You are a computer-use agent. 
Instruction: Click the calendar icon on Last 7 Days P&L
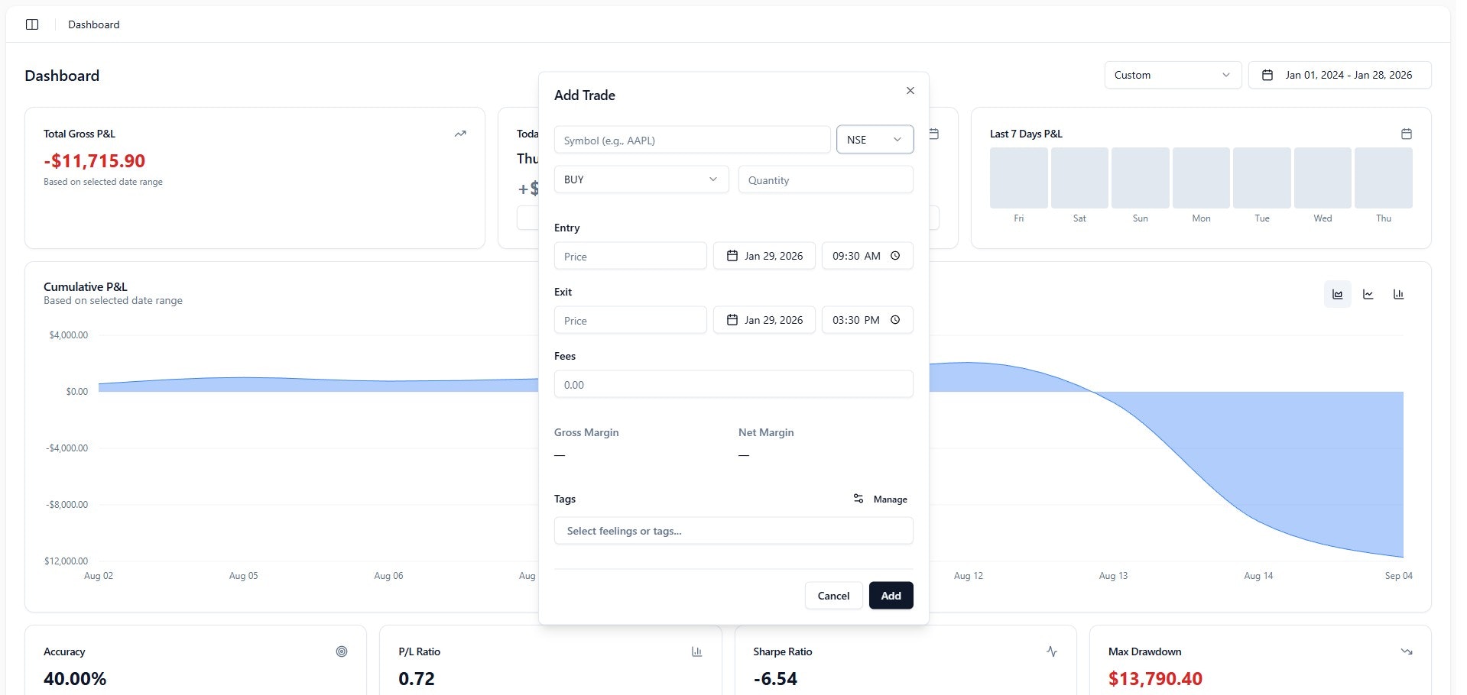[x=1407, y=133]
